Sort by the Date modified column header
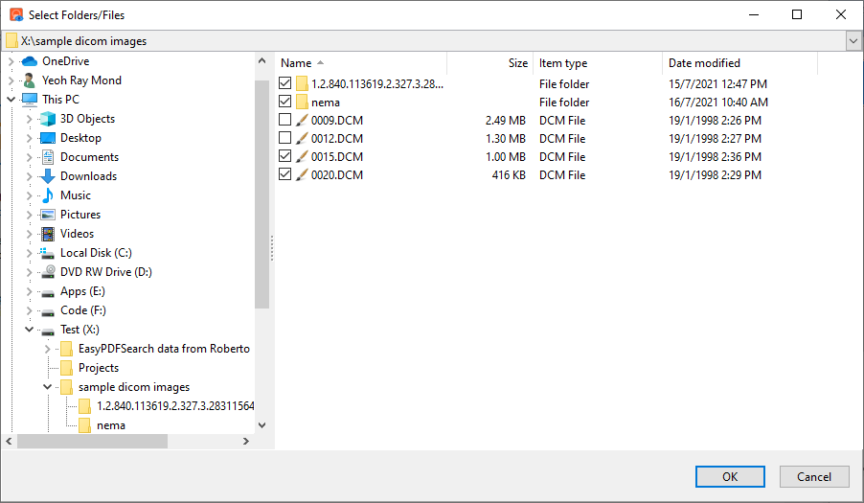Image resolution: width=864 pixels, height=503 pixels. 704,63
